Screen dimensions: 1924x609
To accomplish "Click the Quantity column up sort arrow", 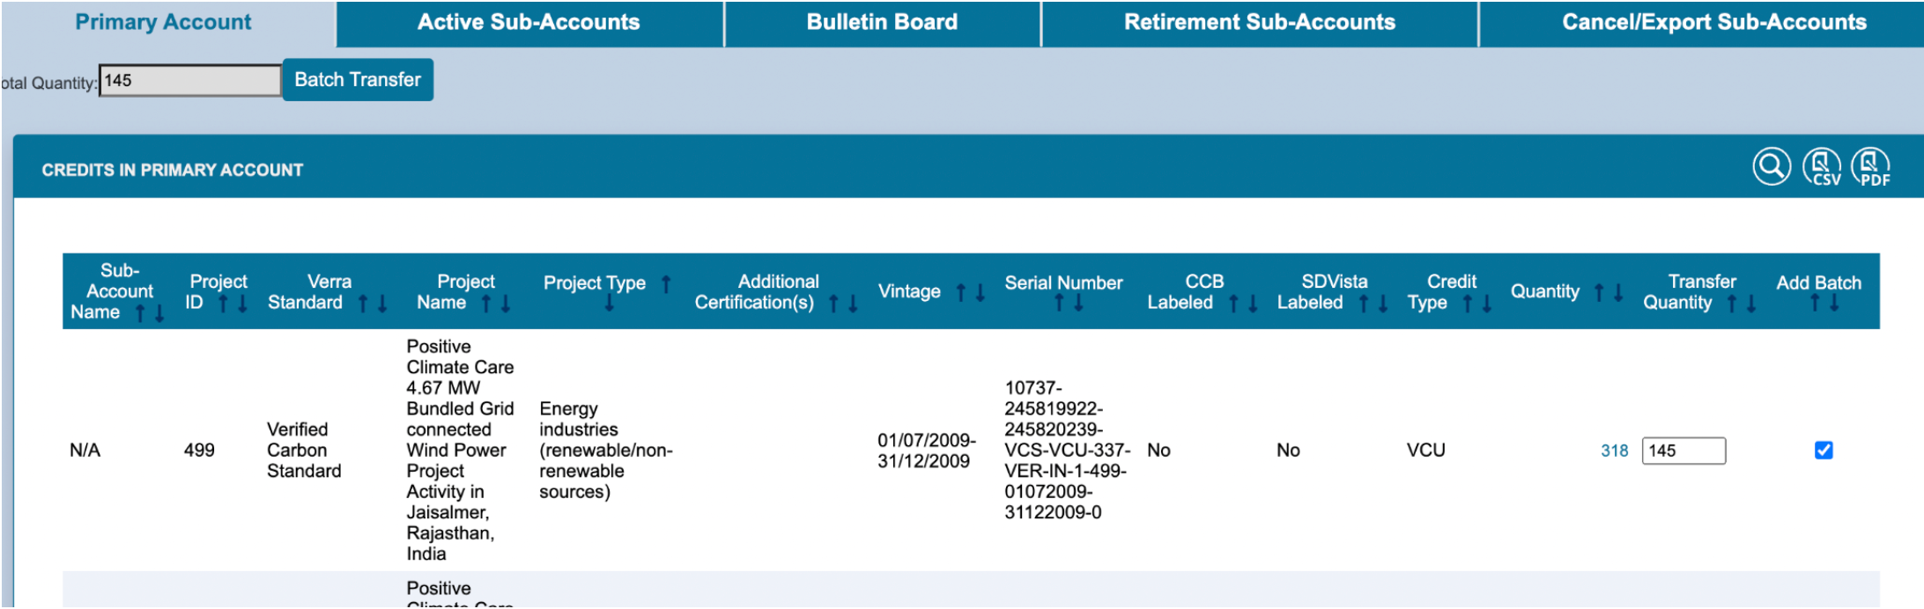I will (x=1599, y=292).
